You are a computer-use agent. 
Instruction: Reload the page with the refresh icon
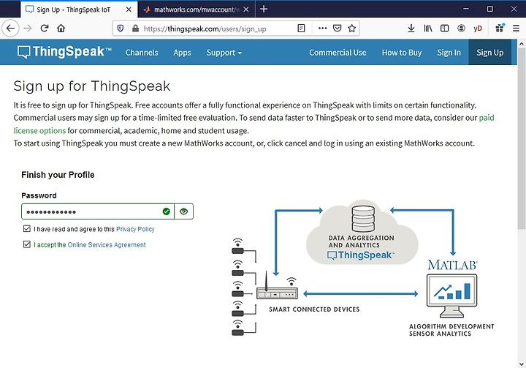click(x=45, y=29)
